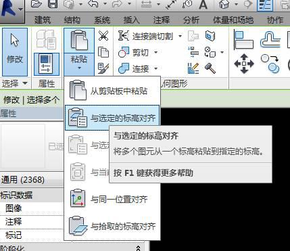Screen dimensions: 290x251
Task: Click the 标记 property row
Action: (32, 235)
